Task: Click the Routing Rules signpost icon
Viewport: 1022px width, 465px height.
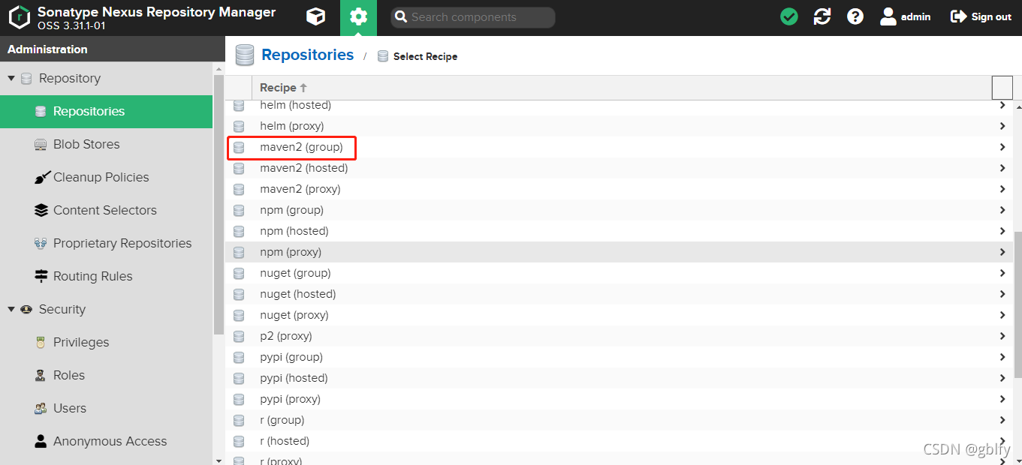Action: [x=41, y=276]
